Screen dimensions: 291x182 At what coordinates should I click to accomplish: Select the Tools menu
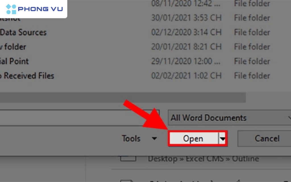click(x=132, y=138)
